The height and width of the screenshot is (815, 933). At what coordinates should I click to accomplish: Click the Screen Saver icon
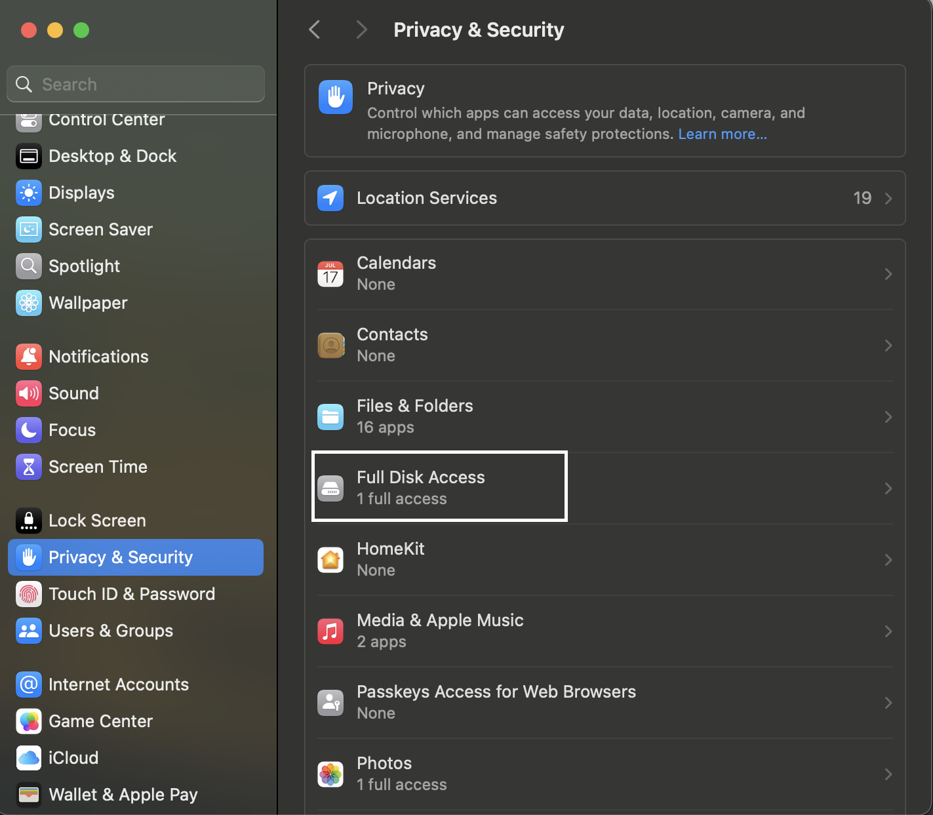tap(29, 229)
